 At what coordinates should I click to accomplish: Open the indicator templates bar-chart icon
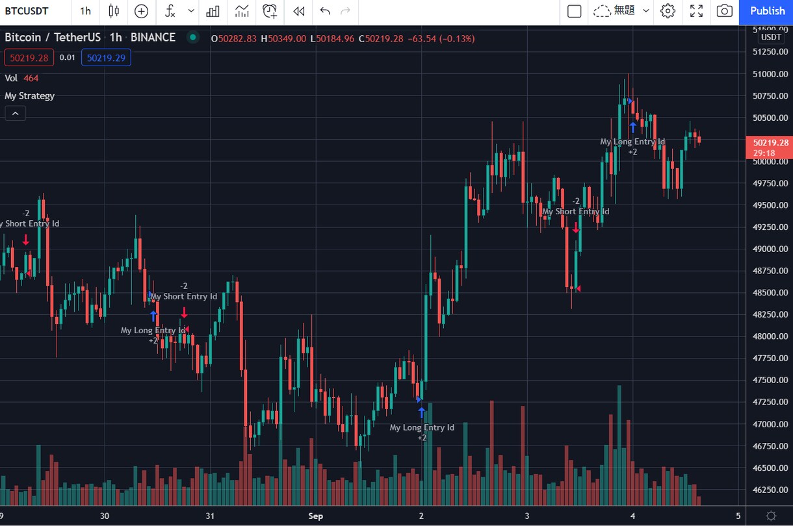tap(213, 11)
